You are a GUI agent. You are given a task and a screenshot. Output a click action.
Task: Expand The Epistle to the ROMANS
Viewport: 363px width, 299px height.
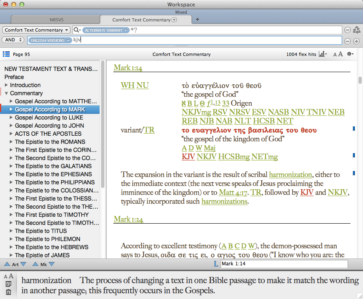click(11, 142)
